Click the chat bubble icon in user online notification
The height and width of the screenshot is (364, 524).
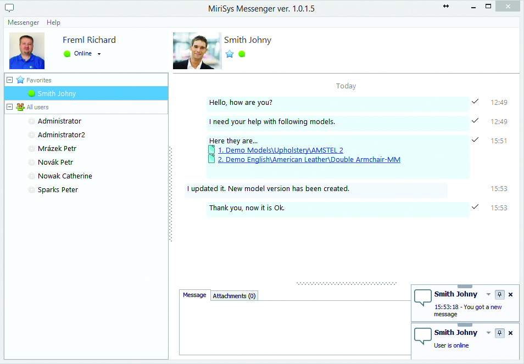[x=423, y=336]
